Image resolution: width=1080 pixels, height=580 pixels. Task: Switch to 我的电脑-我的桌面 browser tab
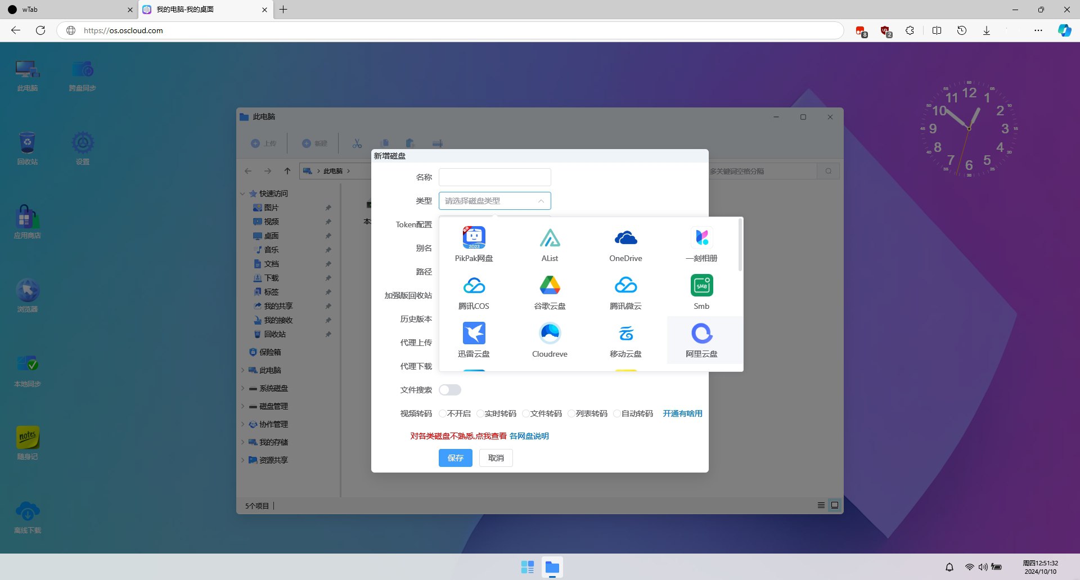[205, 10]
